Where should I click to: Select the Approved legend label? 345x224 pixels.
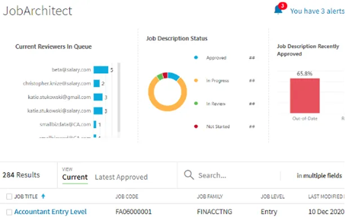[x=216, y=58]
